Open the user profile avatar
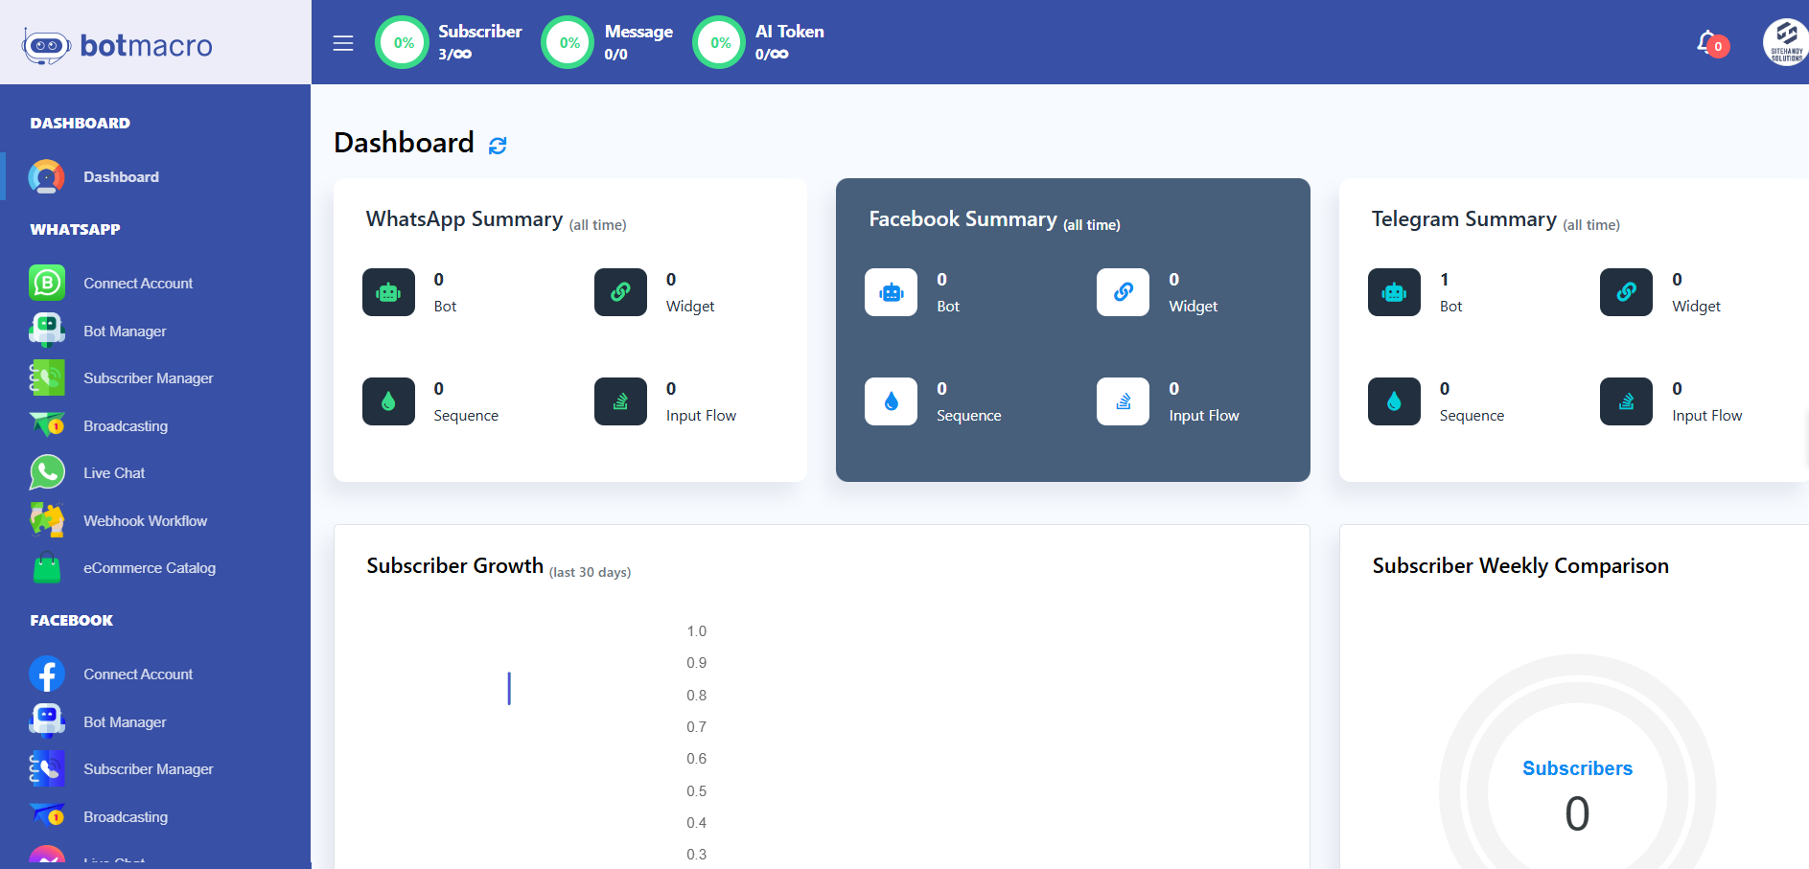This screenshot has width=1809, height=869. tap(1784, 43)
